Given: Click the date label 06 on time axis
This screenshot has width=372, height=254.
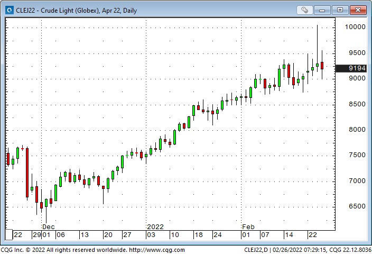Looking at the screenshot, I should [x=61, y=235].
